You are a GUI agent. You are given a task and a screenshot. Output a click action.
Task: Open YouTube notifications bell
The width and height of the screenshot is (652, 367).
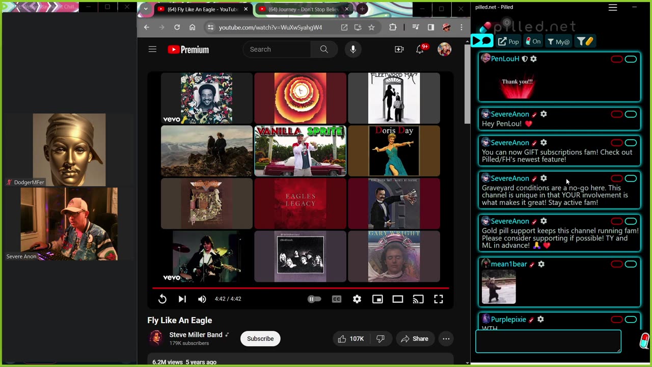point(420,49)
